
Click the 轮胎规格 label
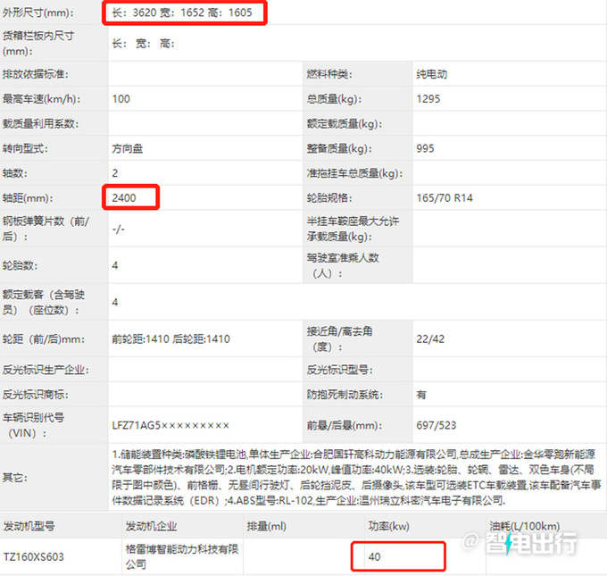[x=329, y=198]
